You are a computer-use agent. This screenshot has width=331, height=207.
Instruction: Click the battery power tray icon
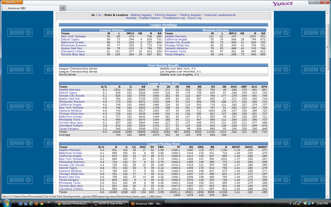305,203
